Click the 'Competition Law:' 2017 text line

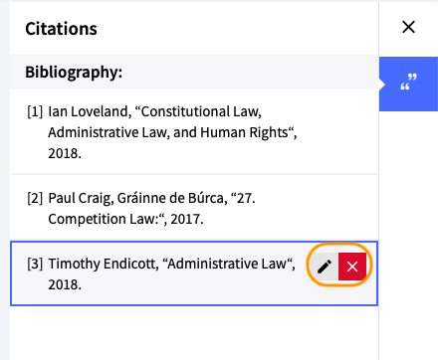click(x=125, y=219)
